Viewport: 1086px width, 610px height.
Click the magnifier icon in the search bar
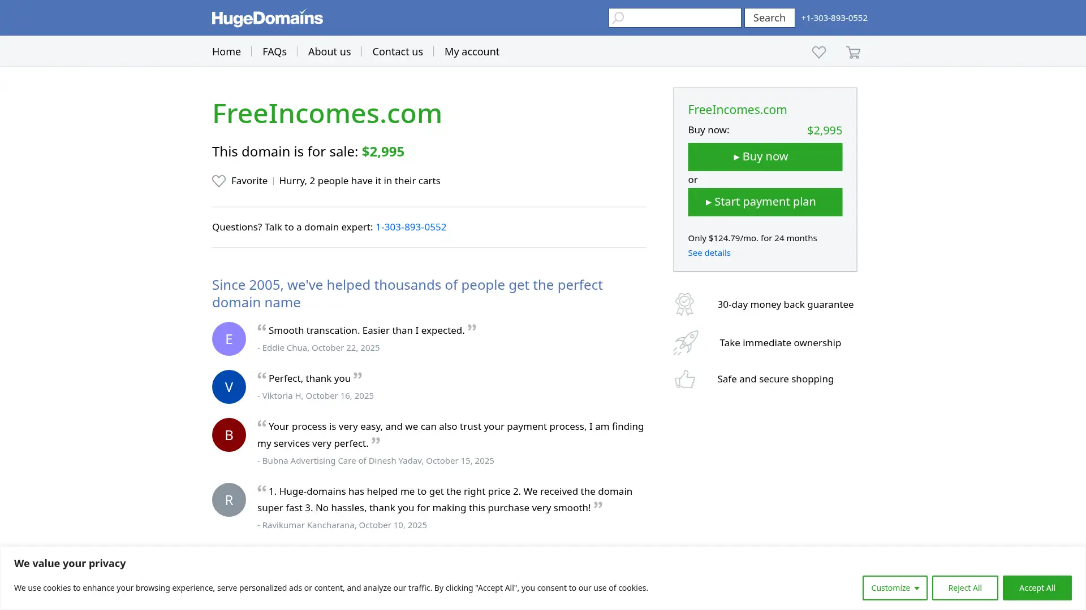pyautogui.click(x=618, y=18)
